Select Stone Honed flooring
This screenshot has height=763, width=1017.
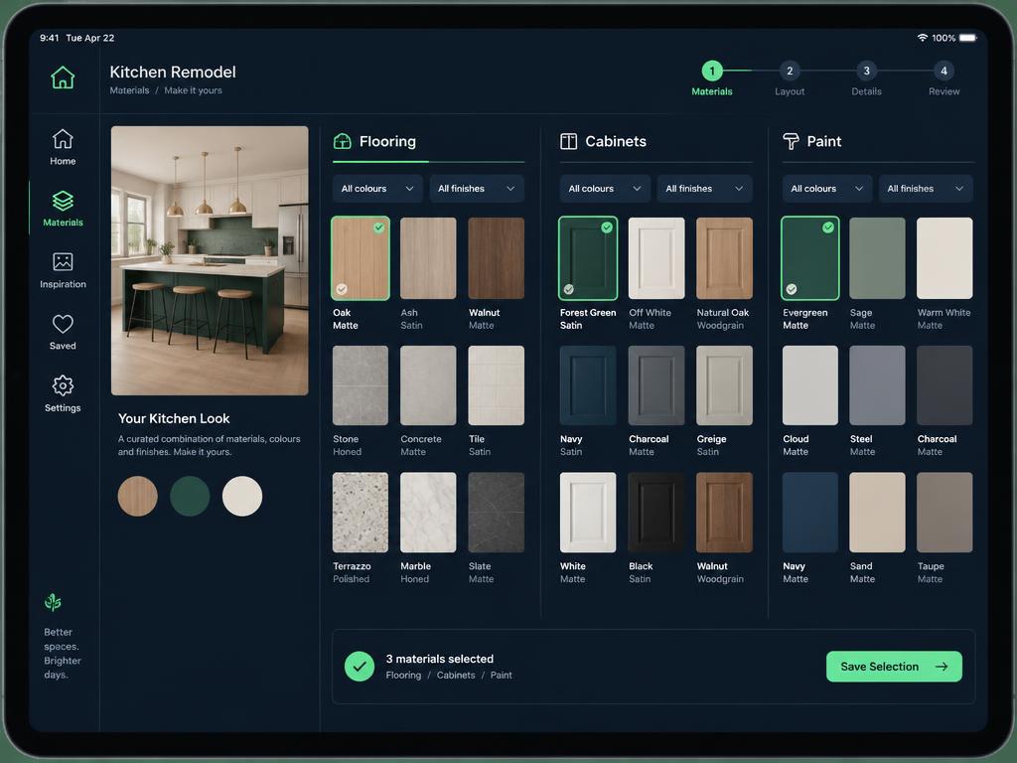360,385
